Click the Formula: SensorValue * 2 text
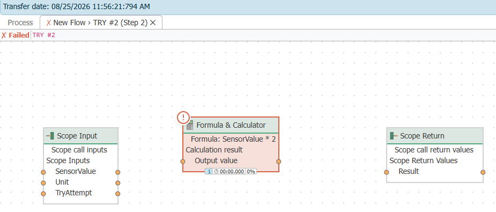The width and height of the screenshot is (496, 212). [233, 139]
